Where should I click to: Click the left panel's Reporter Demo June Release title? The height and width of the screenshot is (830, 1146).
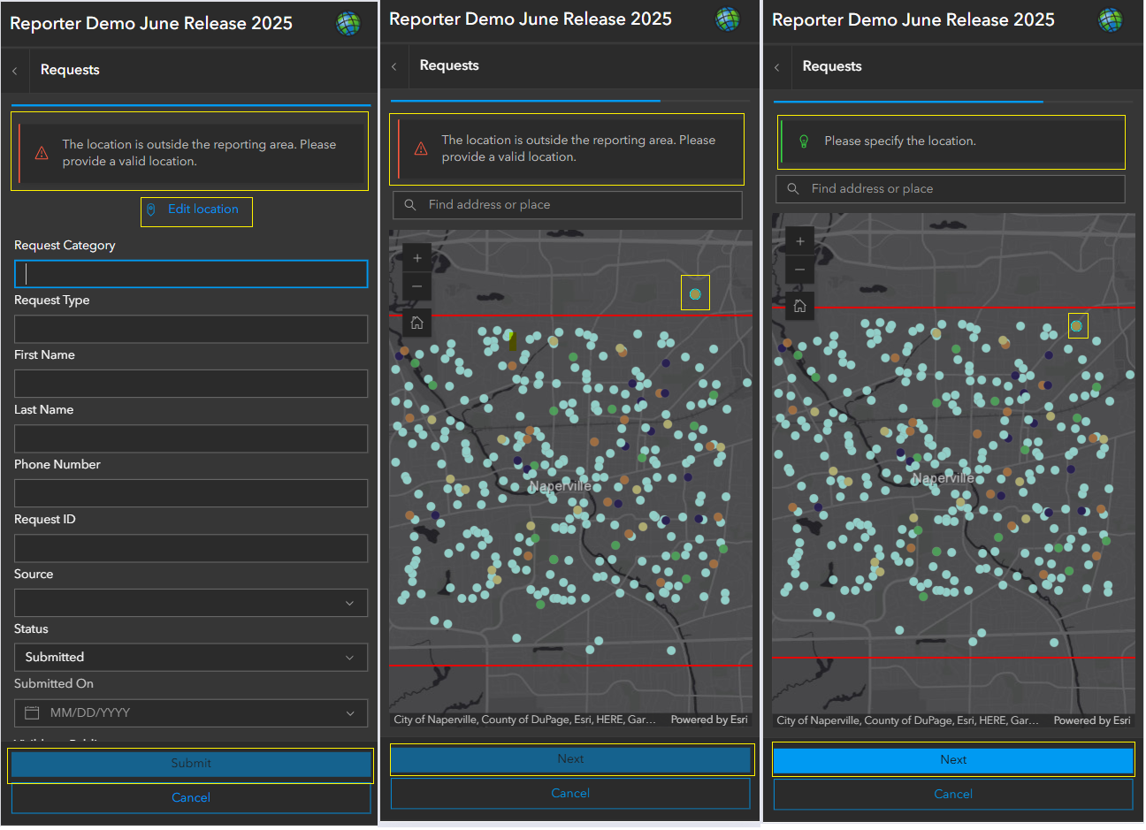[x=151, y=24]
